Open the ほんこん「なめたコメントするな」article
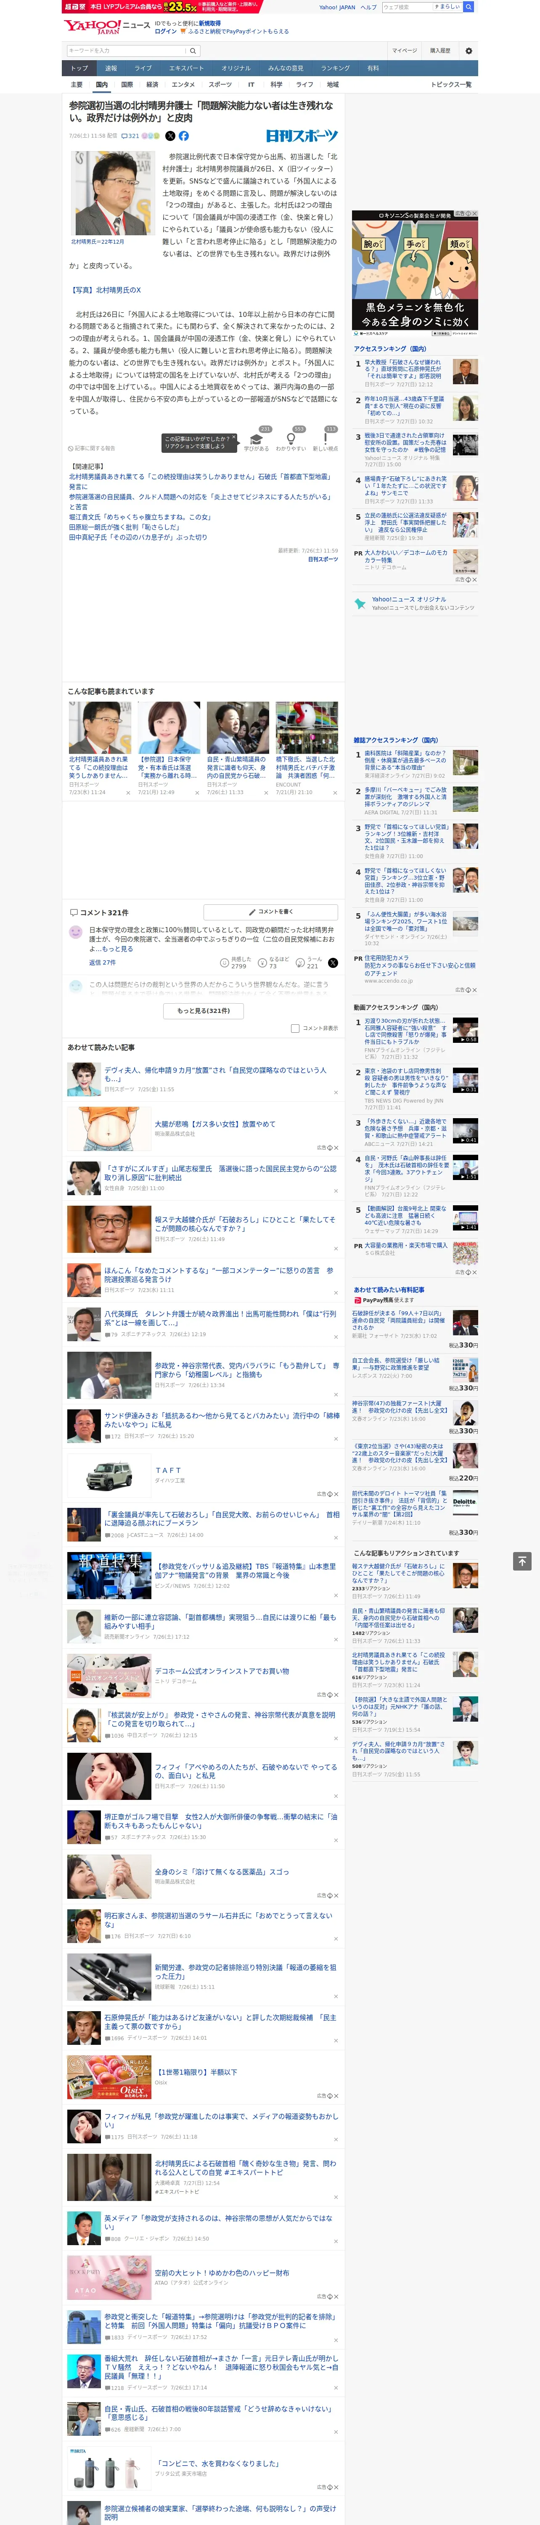540x2525 pixels. tap(219, 1274)
